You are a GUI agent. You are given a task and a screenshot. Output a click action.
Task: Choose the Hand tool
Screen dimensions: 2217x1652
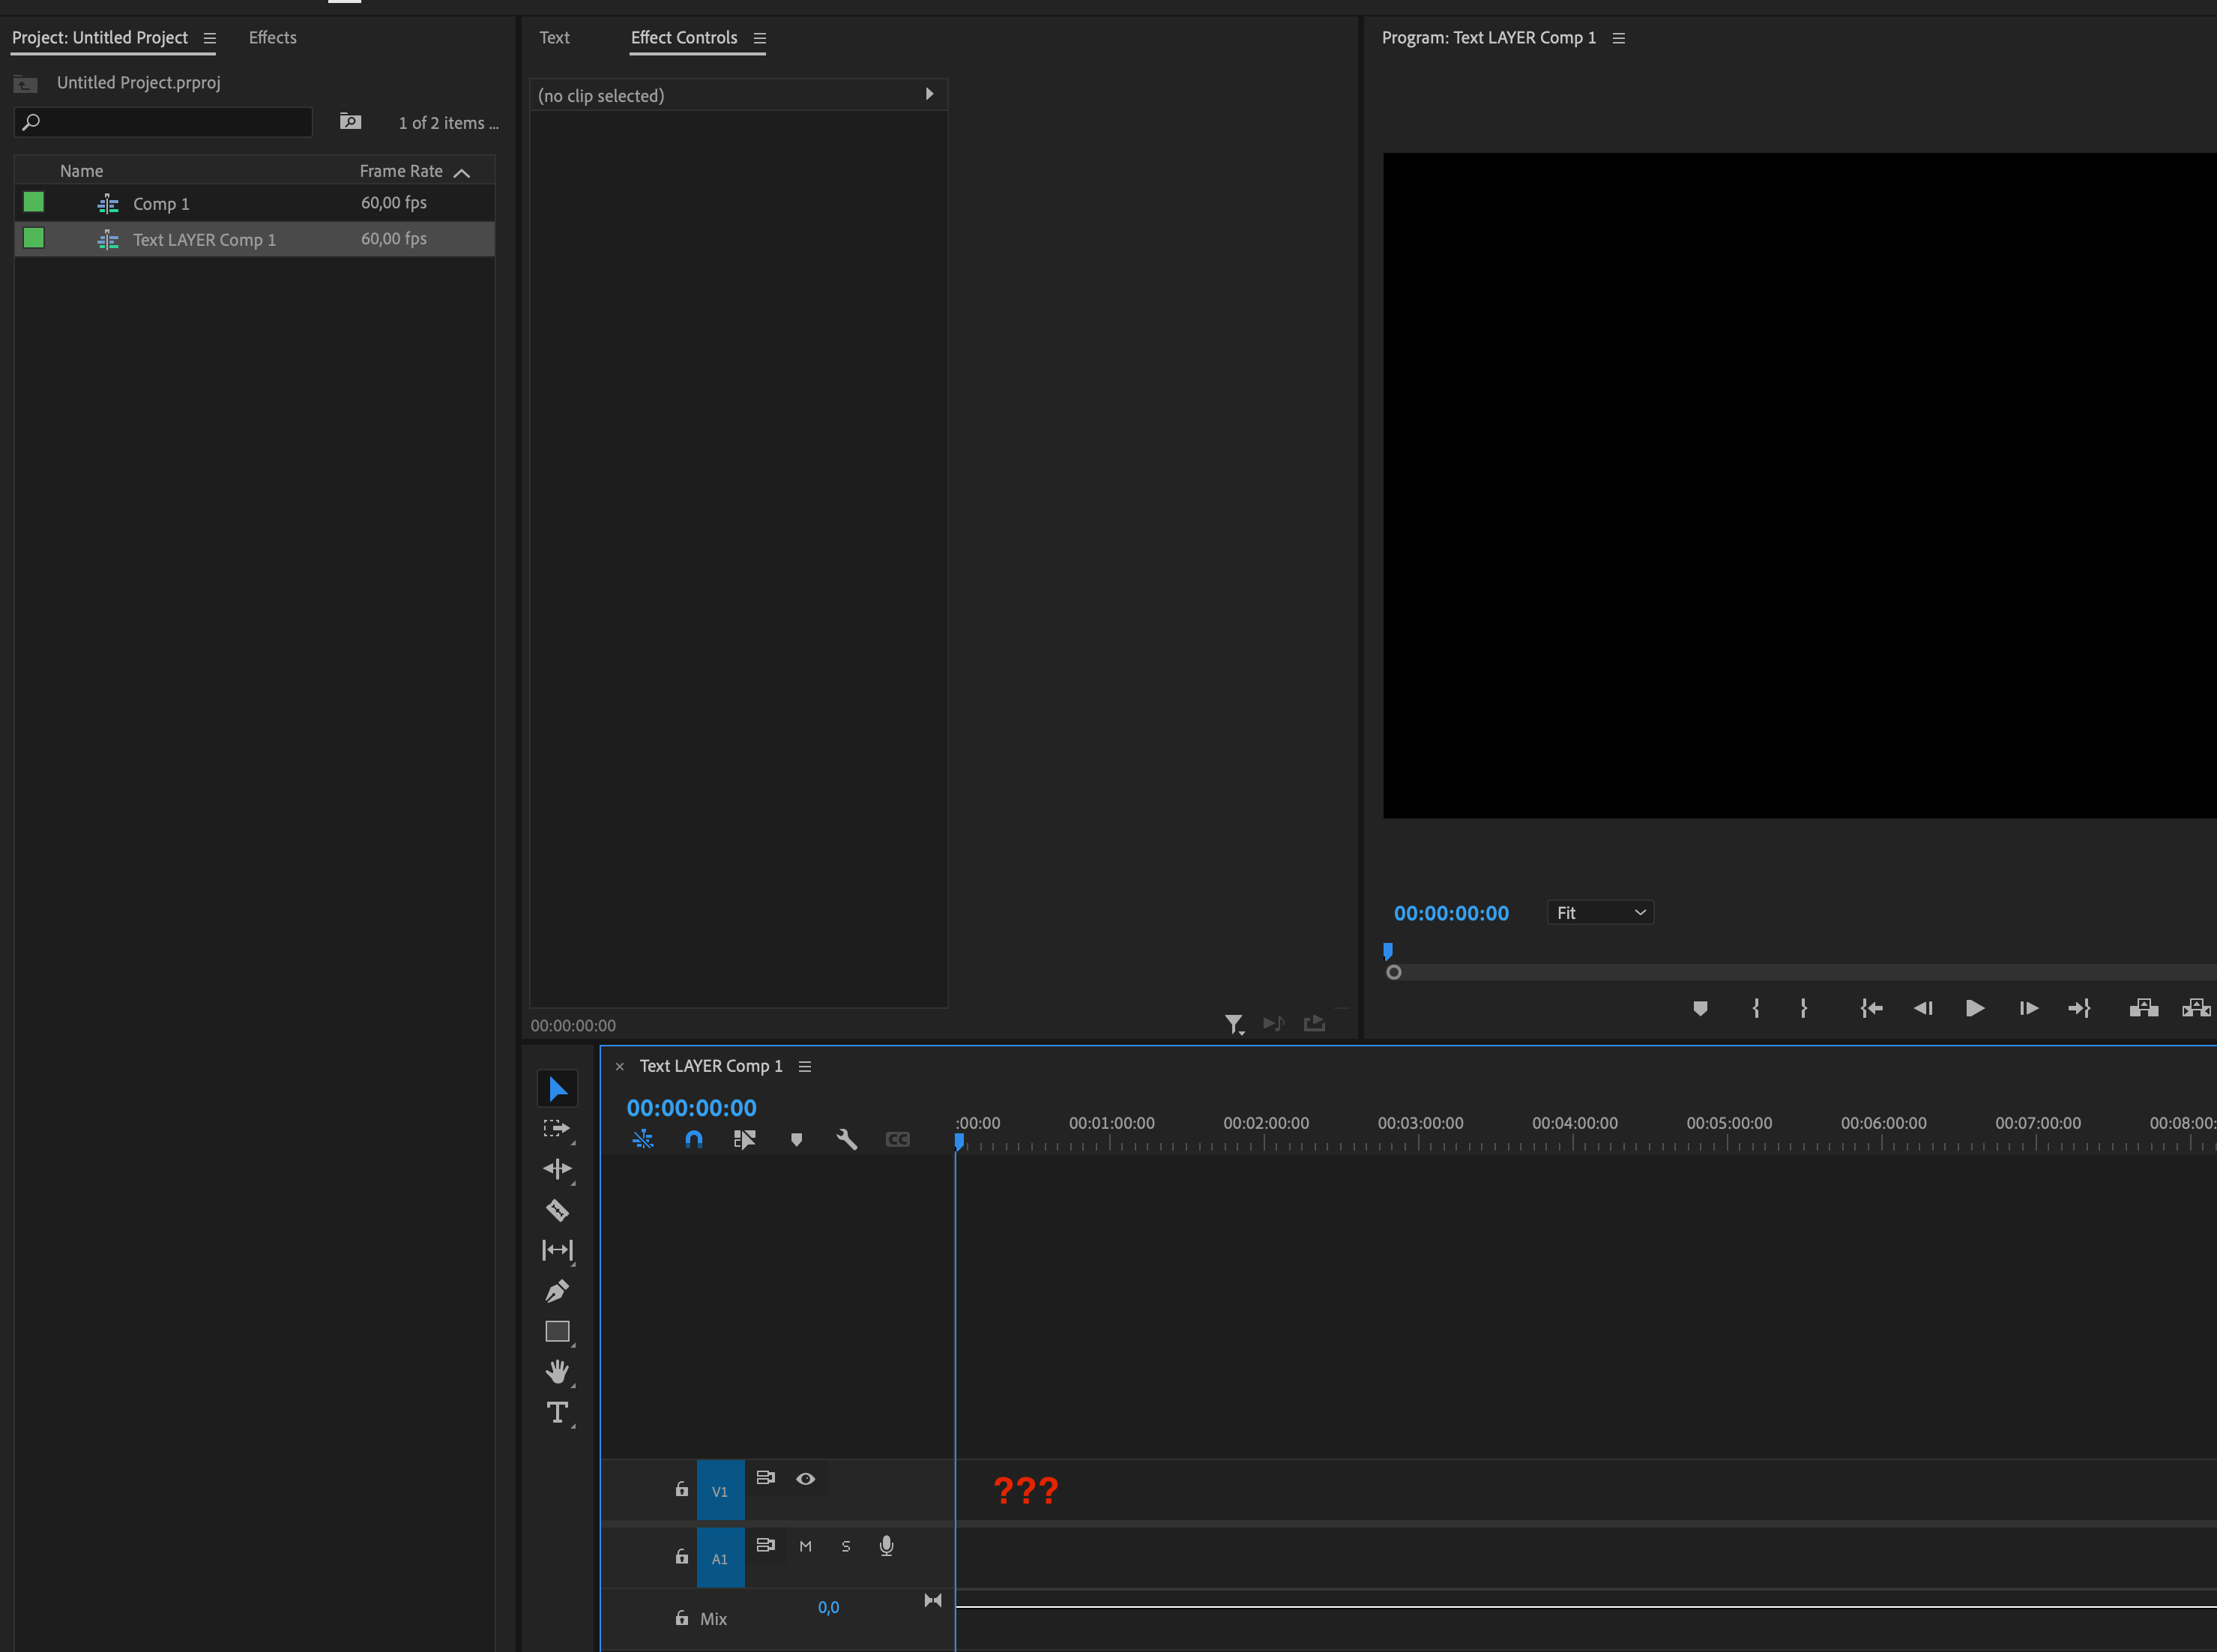(558, 1371)
